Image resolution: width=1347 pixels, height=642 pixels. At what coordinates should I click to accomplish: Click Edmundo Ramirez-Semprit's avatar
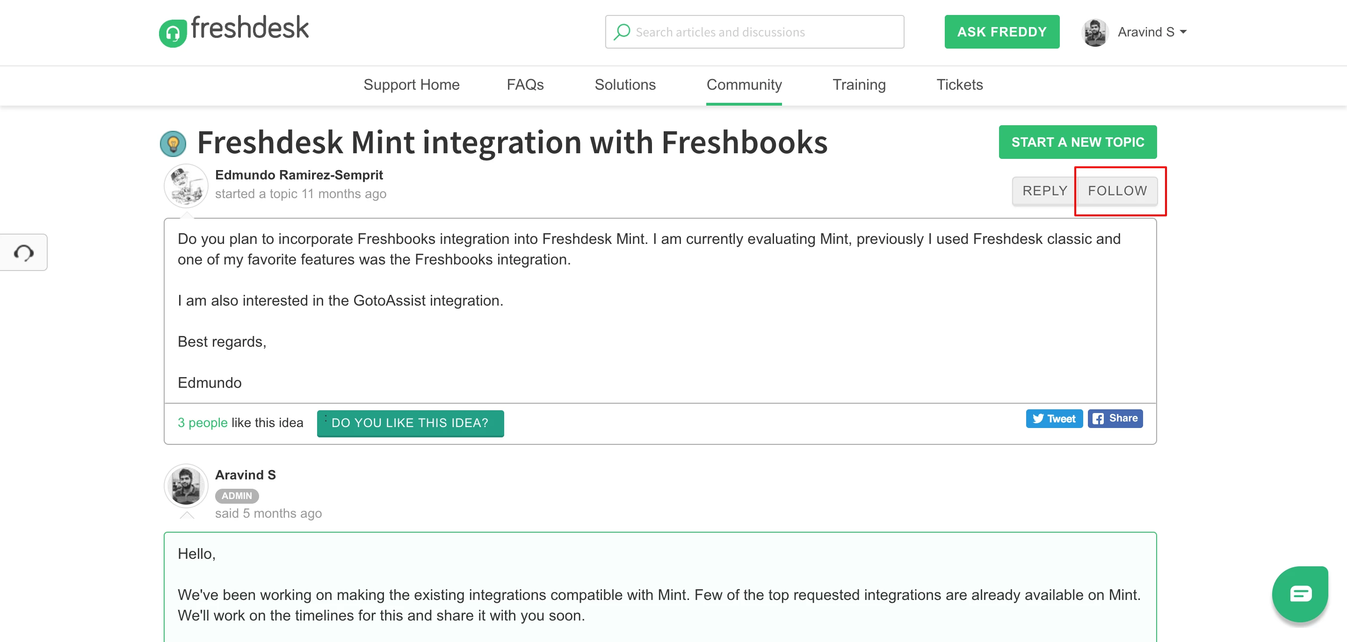coord(186,185)
